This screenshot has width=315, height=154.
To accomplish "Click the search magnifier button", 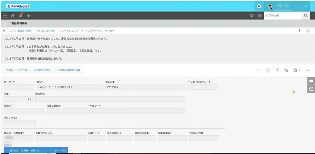I will (x=306, y=15).
